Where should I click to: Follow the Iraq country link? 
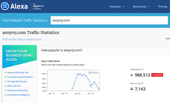coord(139,83)
